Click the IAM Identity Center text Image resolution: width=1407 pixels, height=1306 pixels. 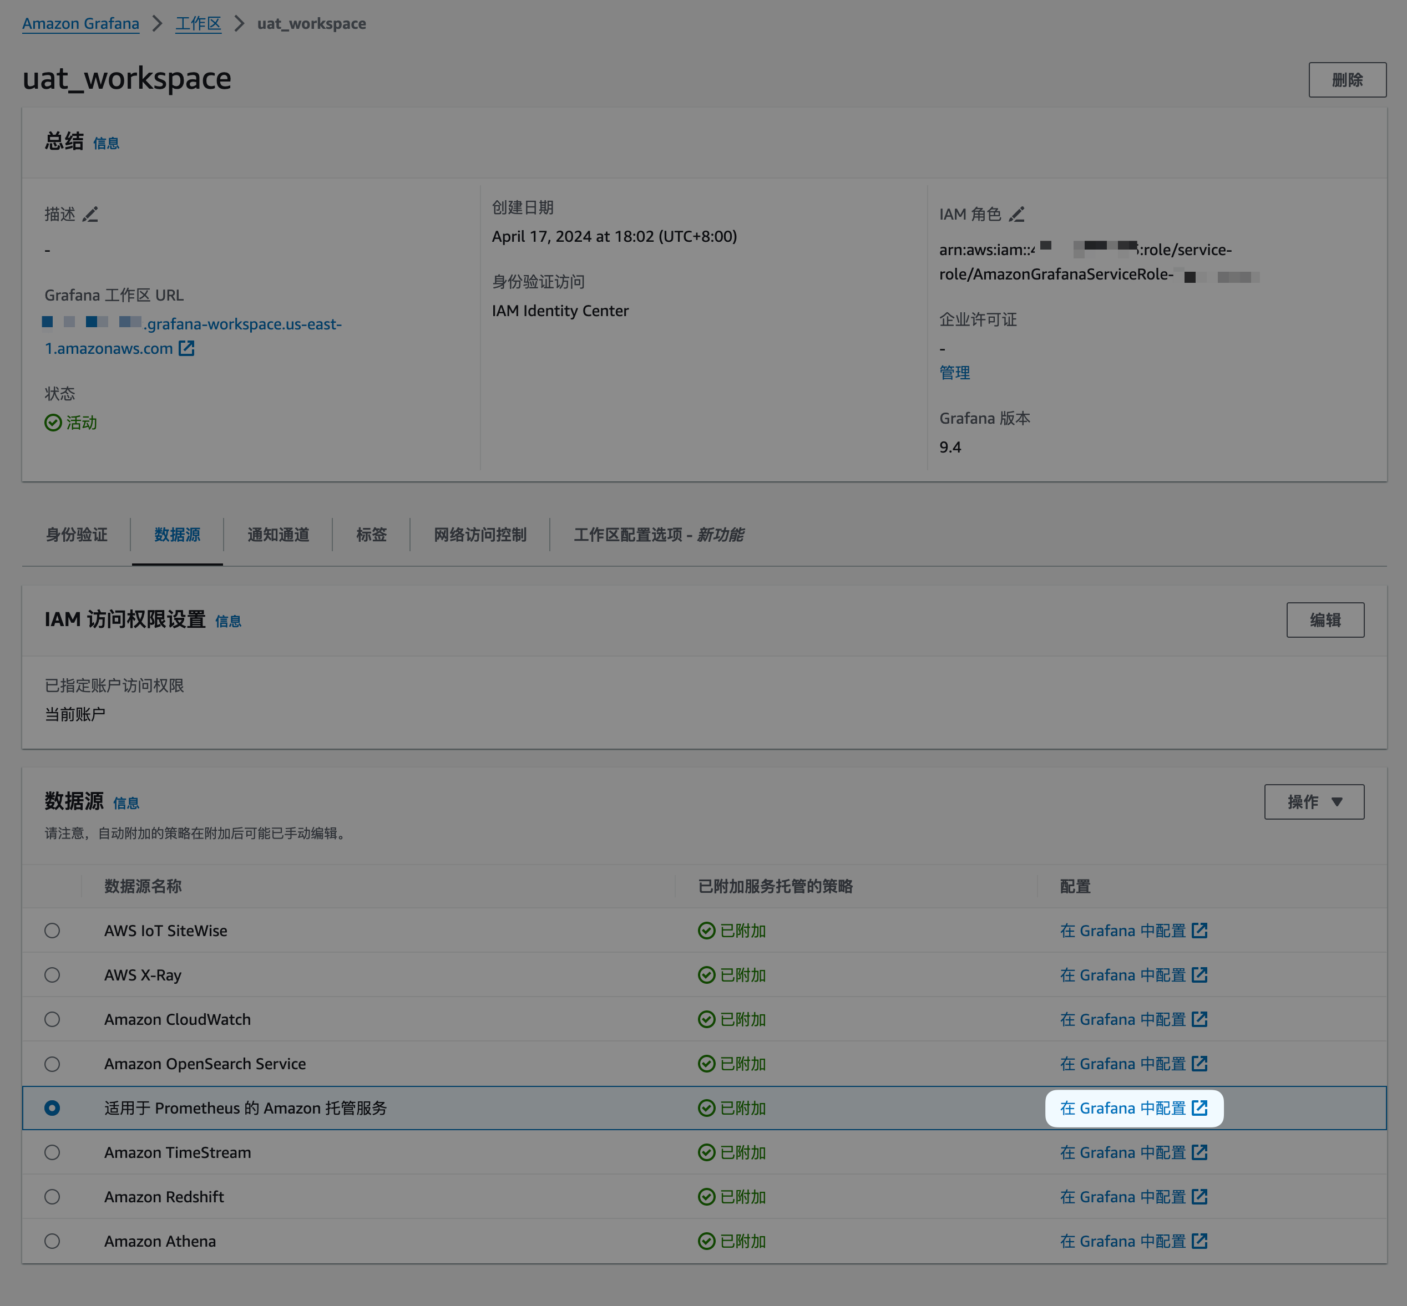[560, 311]
